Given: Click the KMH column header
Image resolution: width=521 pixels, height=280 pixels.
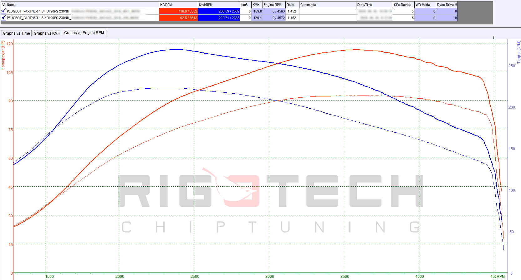Looking at the screenshot, I should pos(257,5).
